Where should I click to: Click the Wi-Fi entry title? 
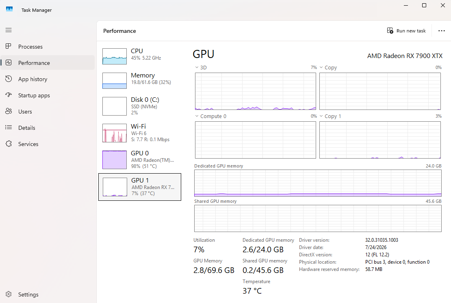tap(139, 127)
